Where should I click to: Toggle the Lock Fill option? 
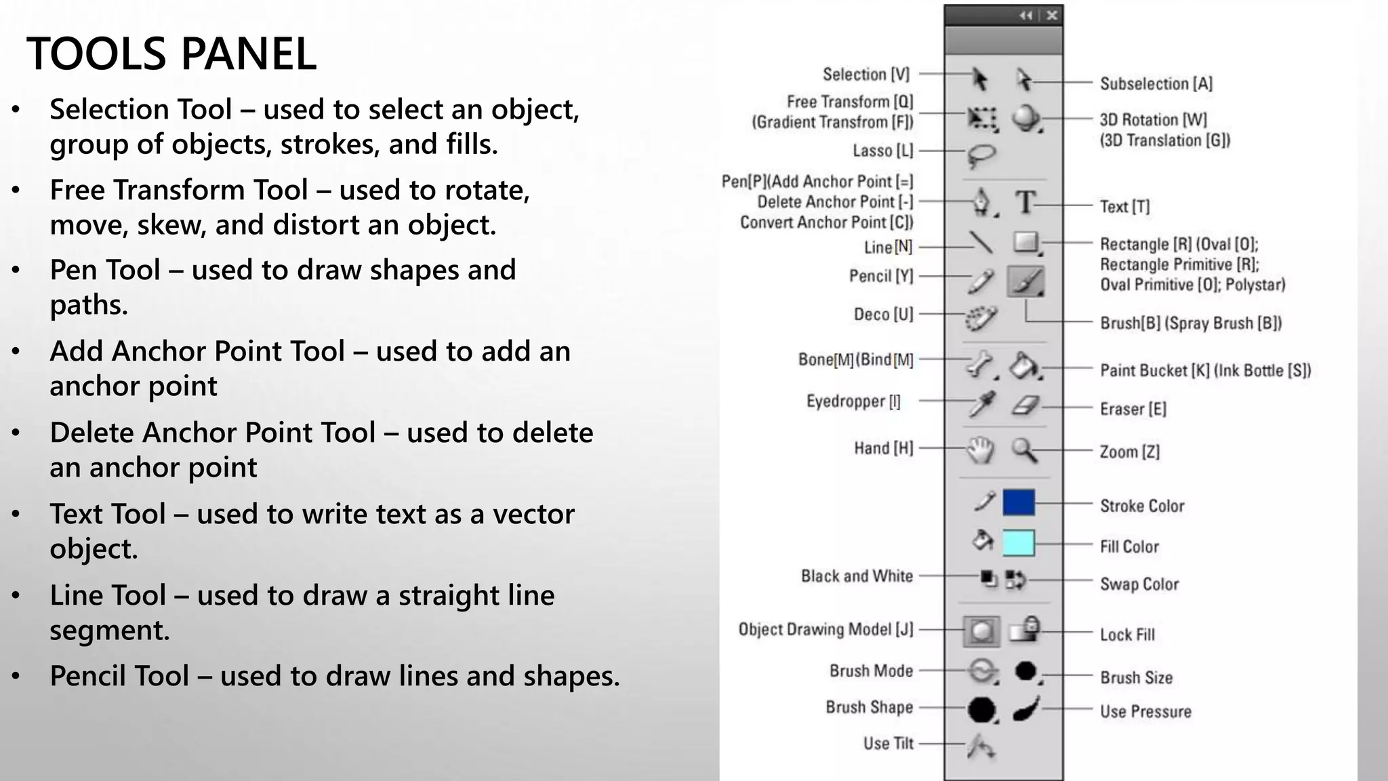click(x=1025, y=630)
